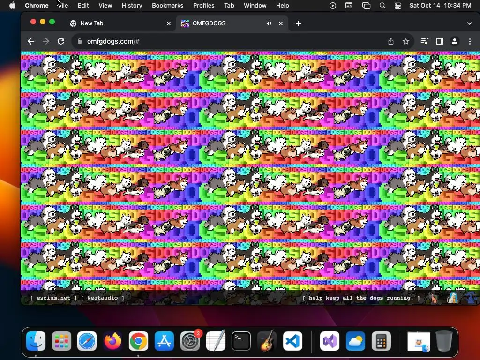
Task: Open the Chrome profile menu
Action: click(455, 41)
